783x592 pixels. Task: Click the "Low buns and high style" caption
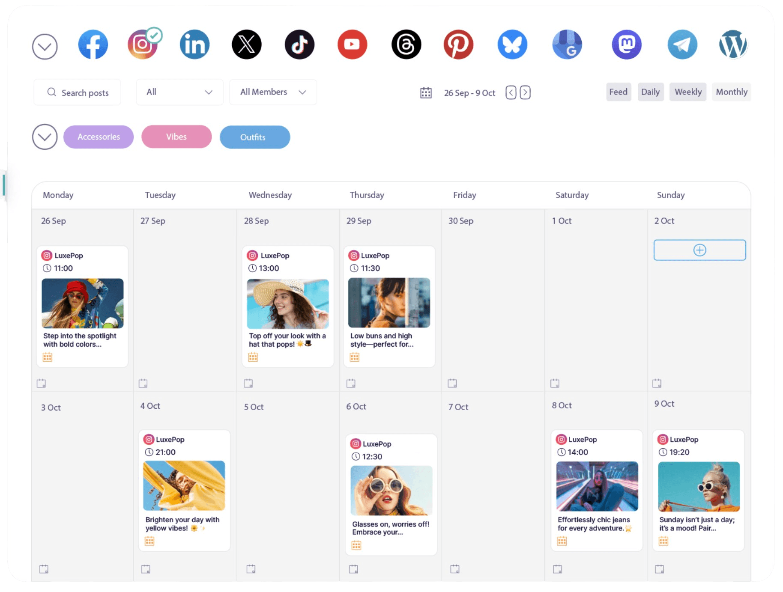382,340
